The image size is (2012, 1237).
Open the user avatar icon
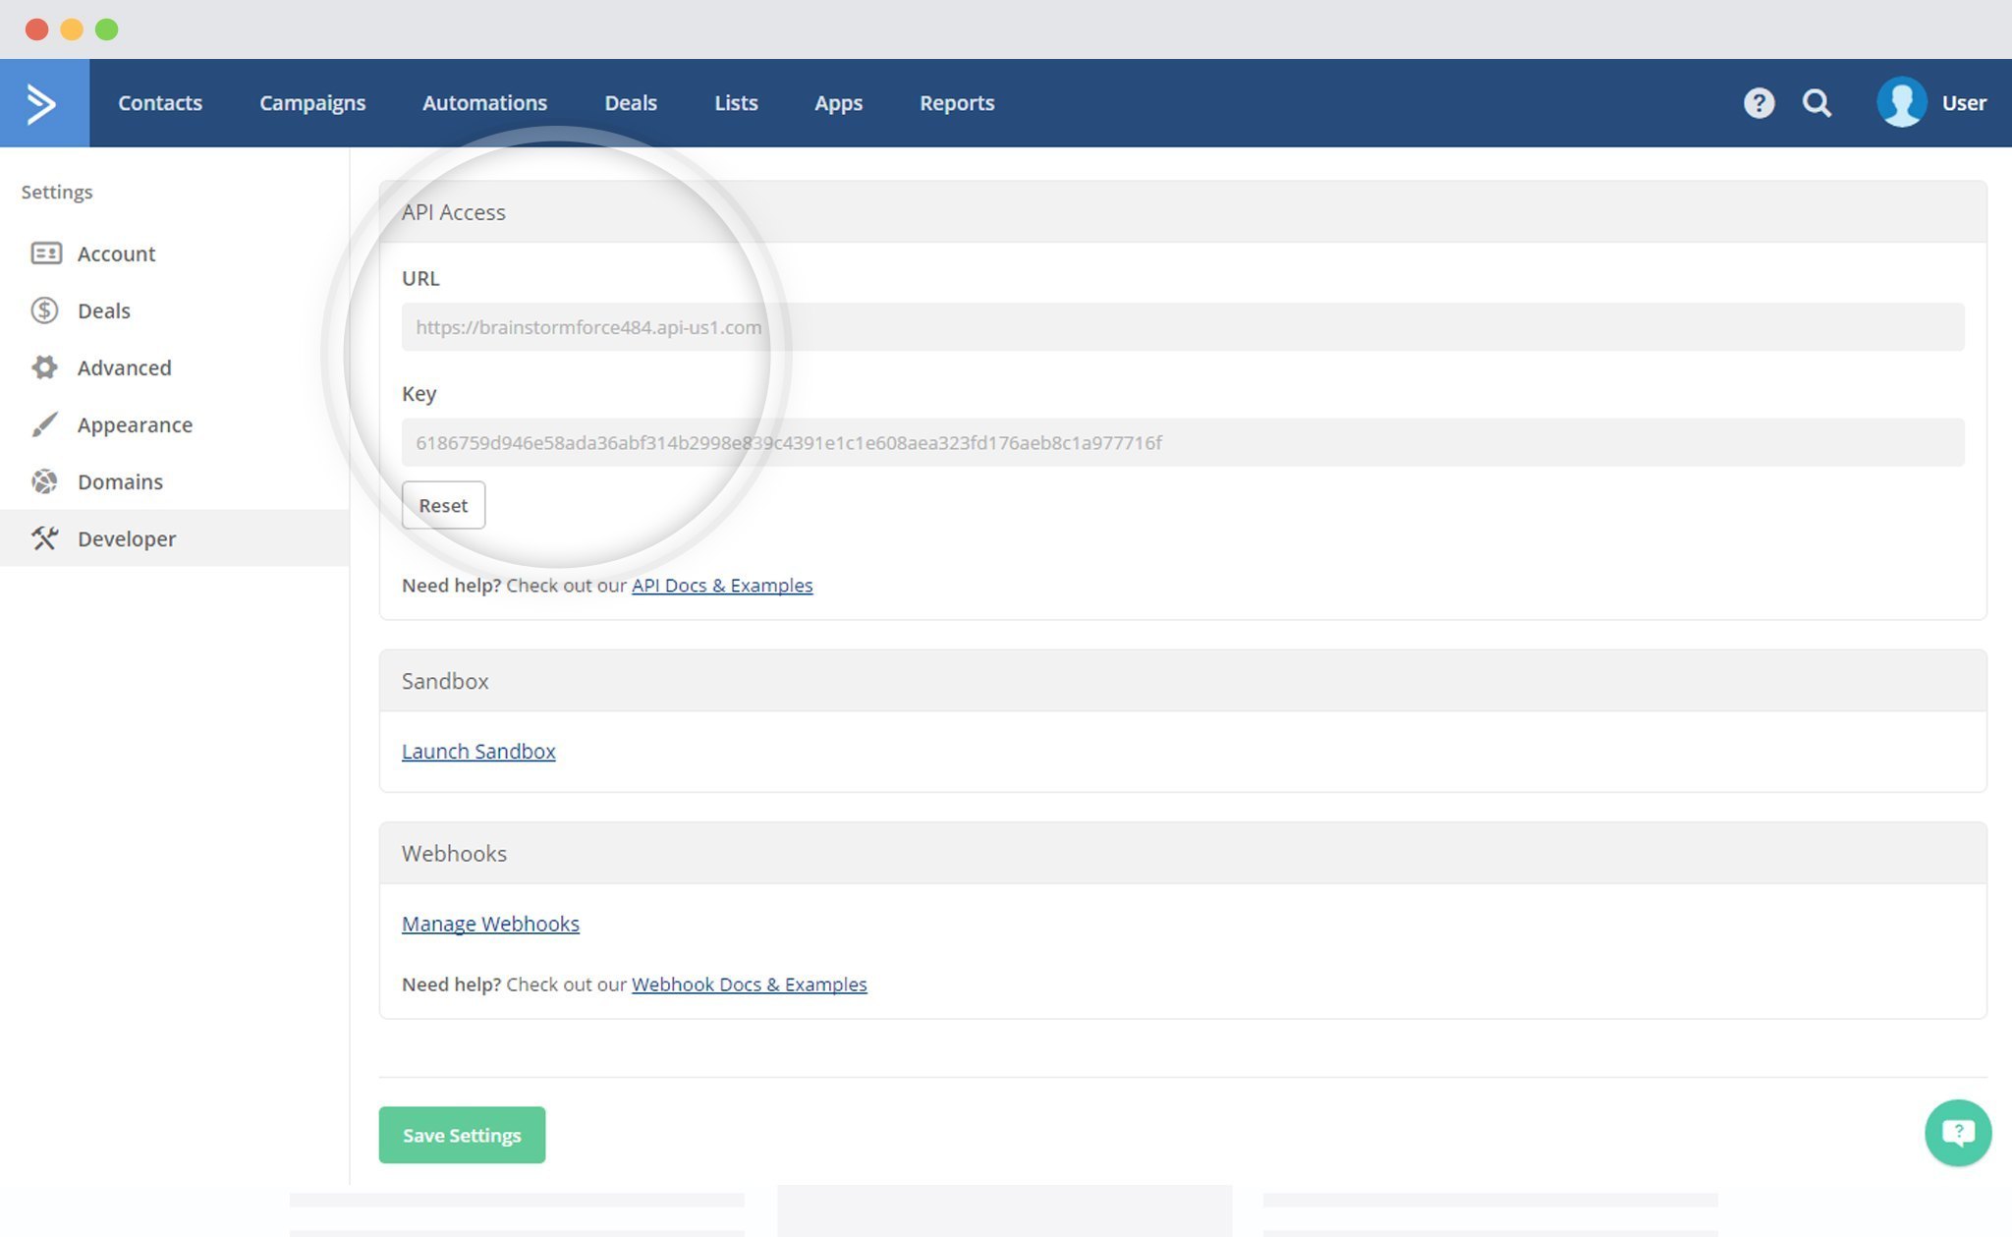tap(1901, 102)
